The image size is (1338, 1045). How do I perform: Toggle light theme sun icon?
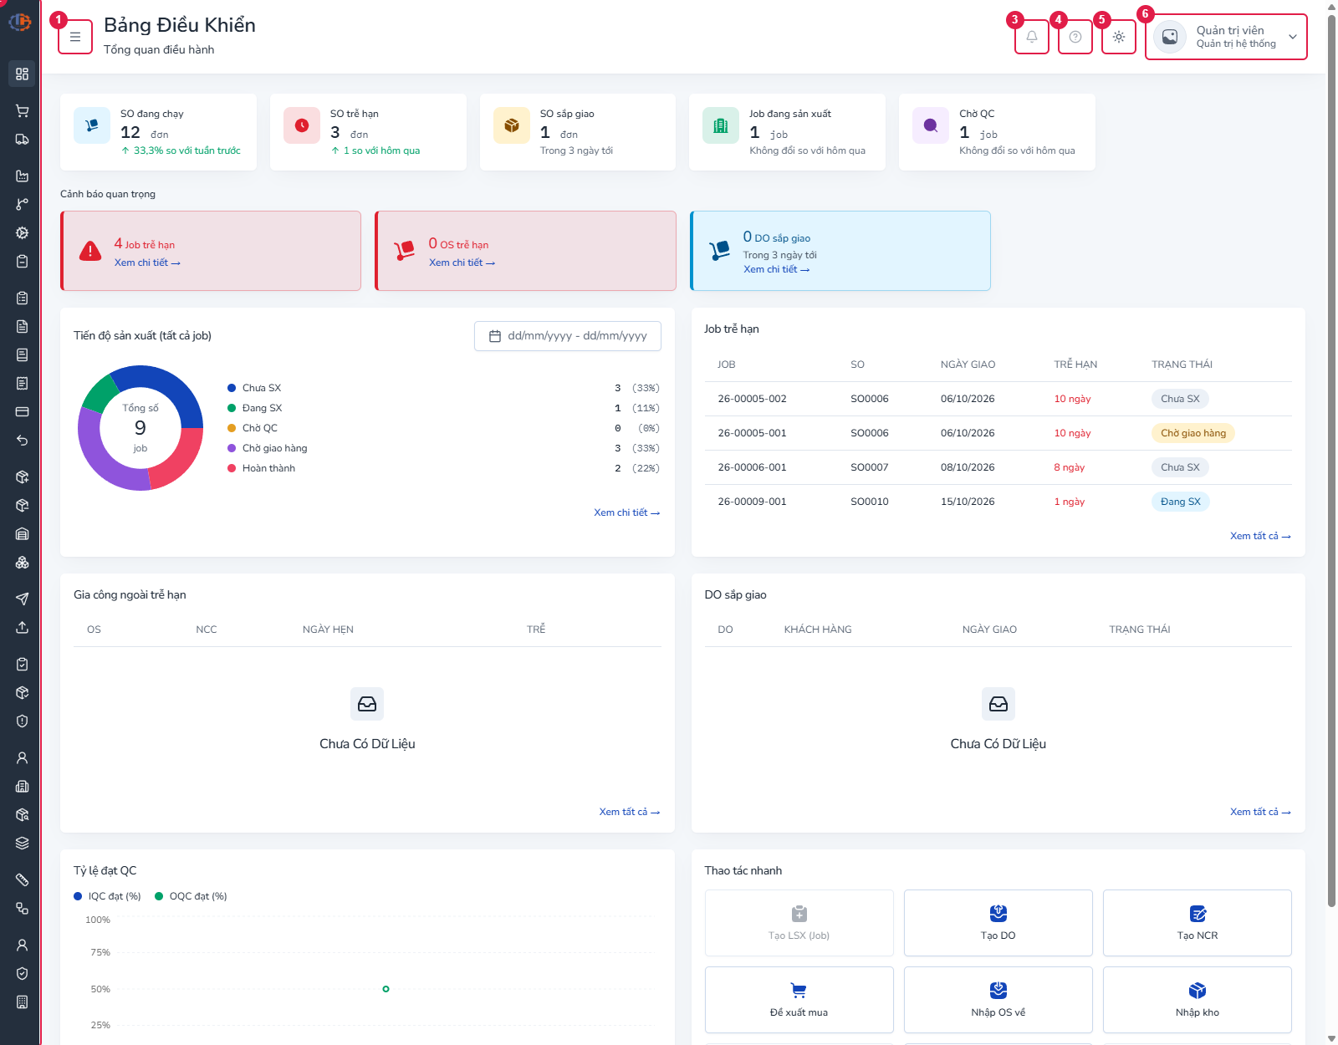pyautogui.click(x=1119, y=37)
